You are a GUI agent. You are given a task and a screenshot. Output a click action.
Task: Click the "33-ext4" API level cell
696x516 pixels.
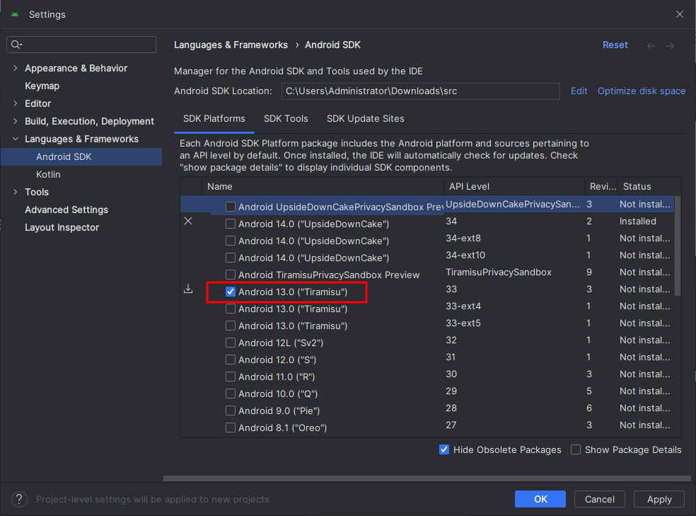click(463, 306)
